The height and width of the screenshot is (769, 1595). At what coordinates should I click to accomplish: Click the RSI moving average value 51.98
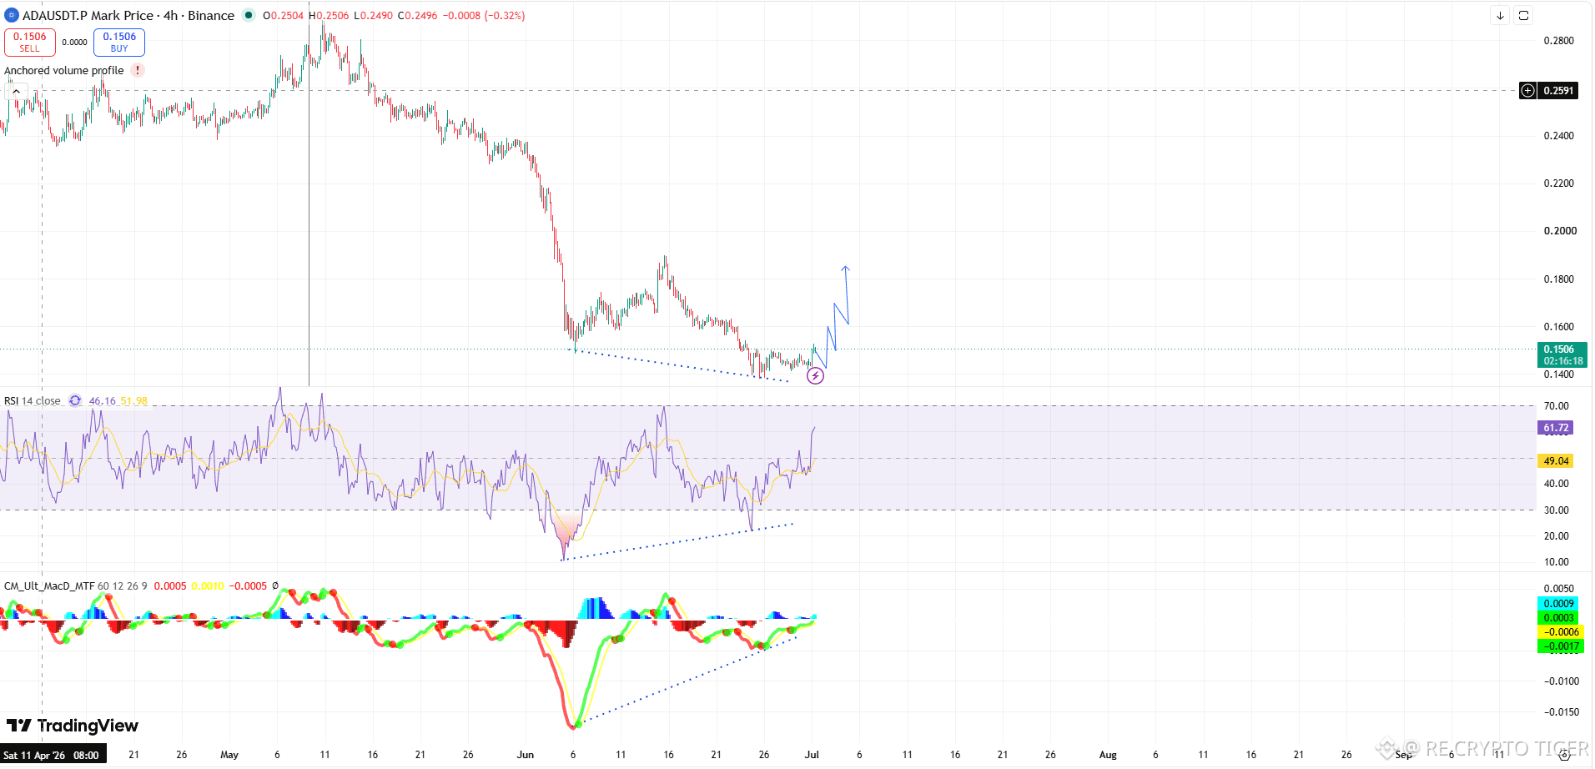[x=134, y=401]
